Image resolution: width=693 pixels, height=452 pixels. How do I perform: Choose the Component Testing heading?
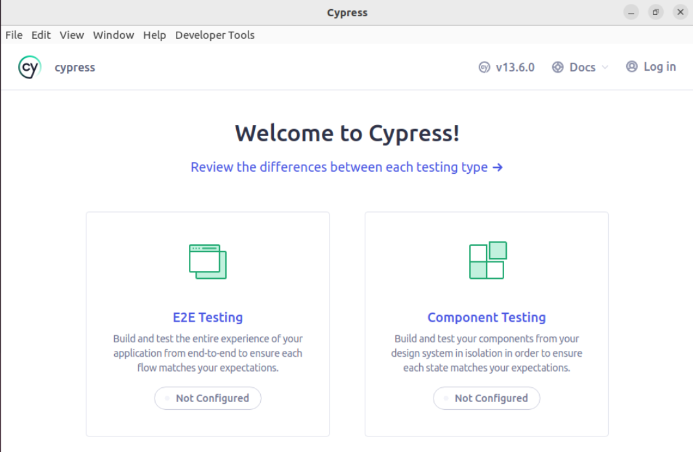point(487,317)
